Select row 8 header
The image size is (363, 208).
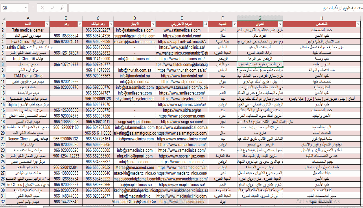3,64
